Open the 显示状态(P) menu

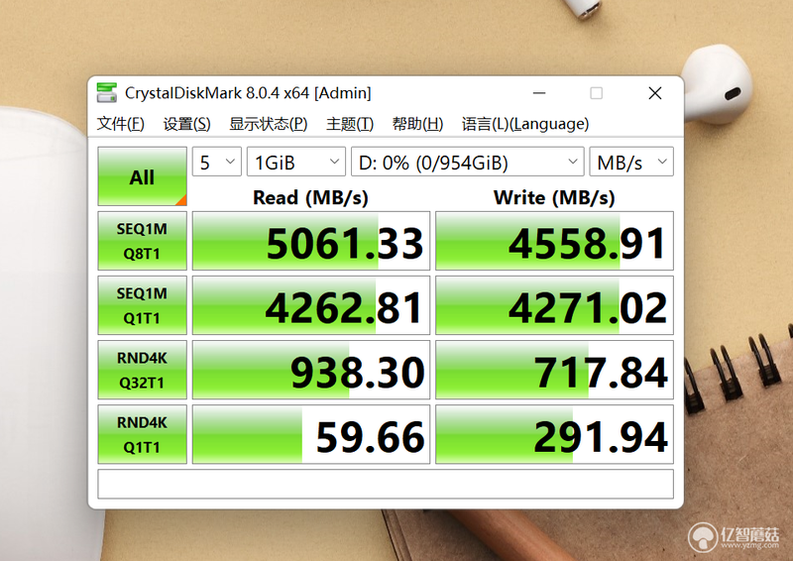click(268, 124)
